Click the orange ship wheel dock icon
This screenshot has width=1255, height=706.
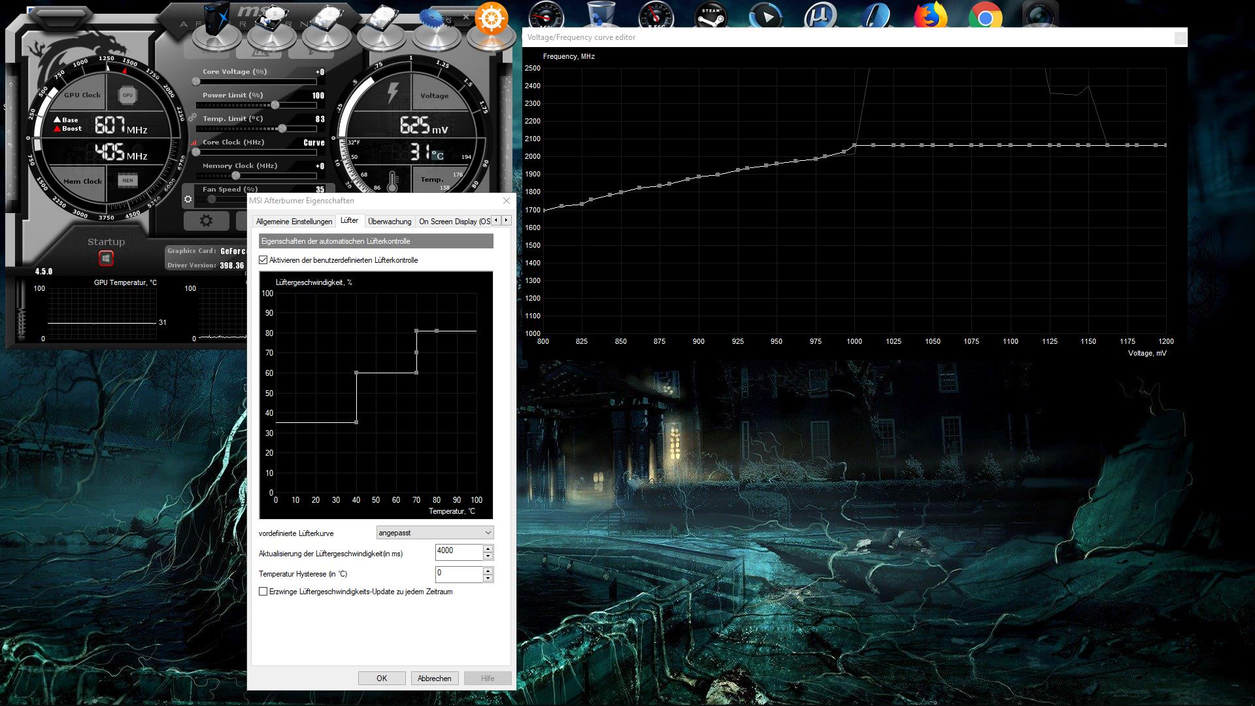tap(491, 20)
